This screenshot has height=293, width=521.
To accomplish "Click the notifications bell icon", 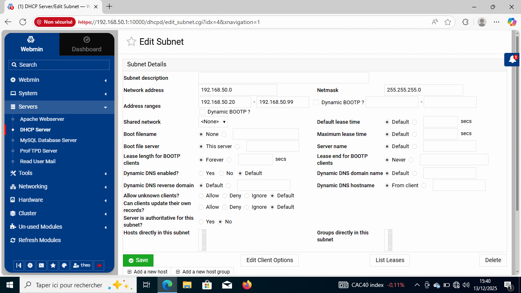I will (x=512, y=59).
